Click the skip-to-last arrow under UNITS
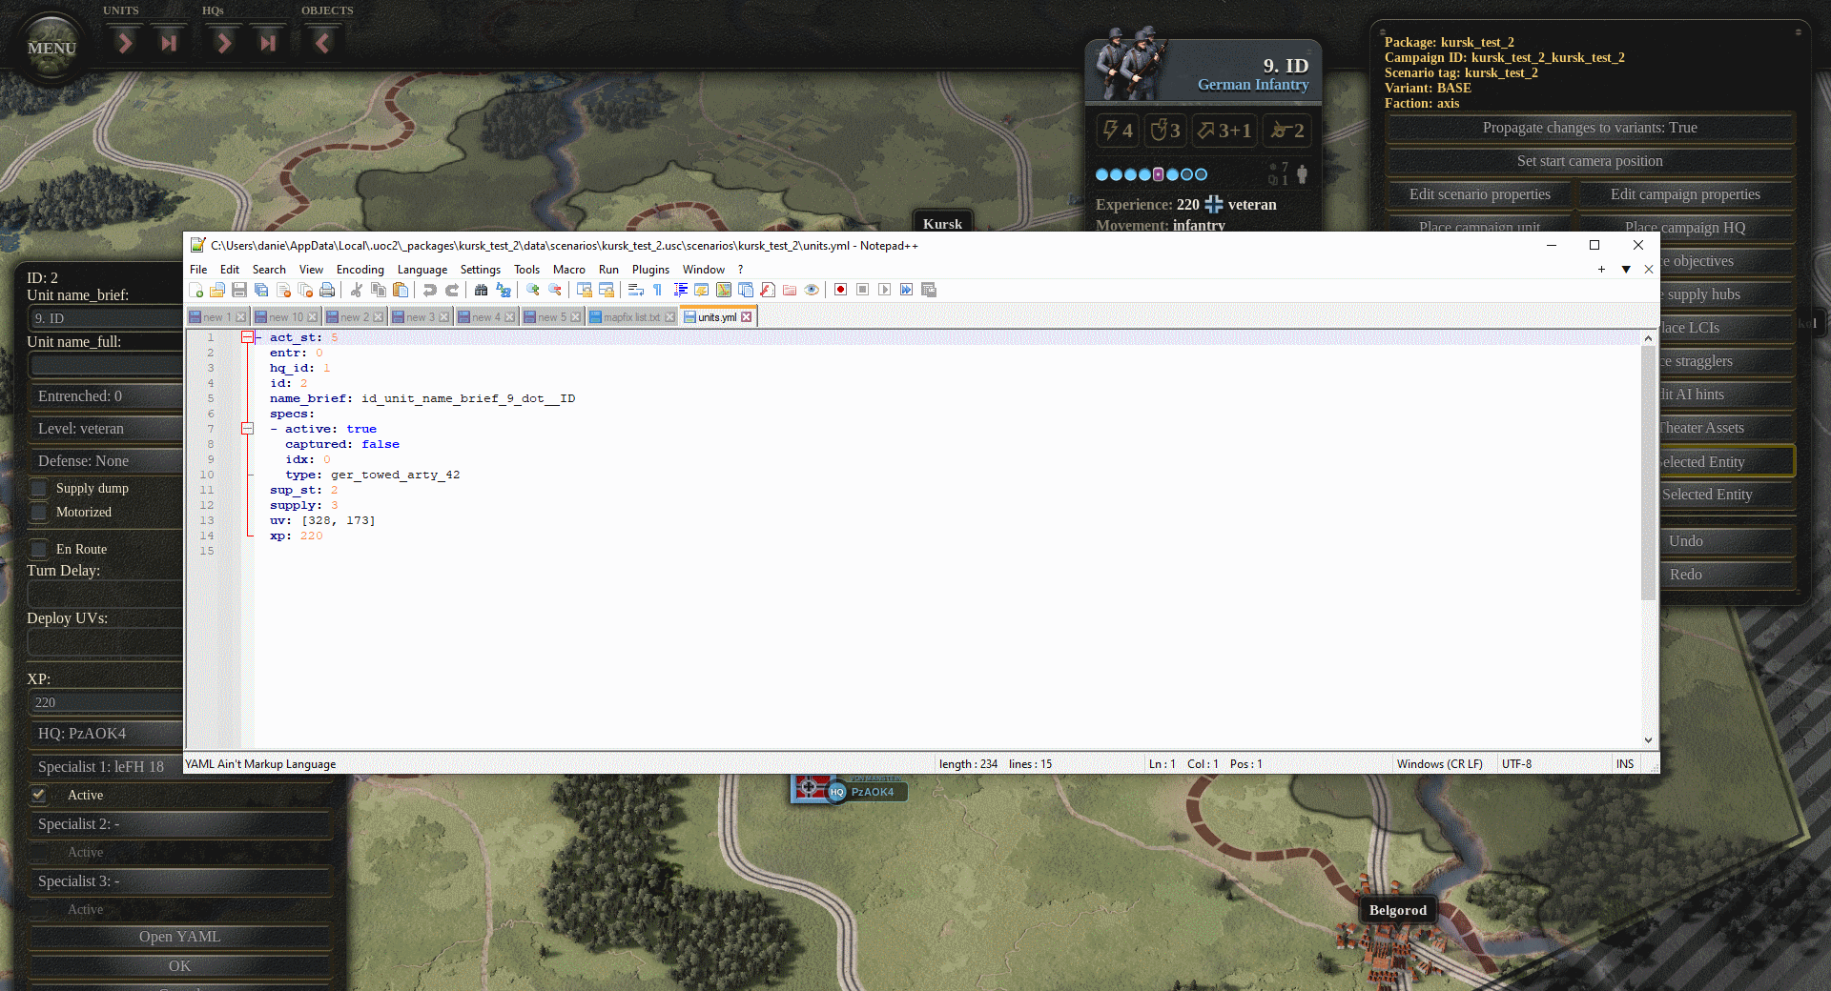The width and height of the screenshot is (1831, 991). (169, 43)
